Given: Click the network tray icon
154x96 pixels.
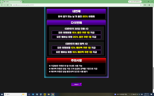Looking at the screenshot, I should [136, 94].
